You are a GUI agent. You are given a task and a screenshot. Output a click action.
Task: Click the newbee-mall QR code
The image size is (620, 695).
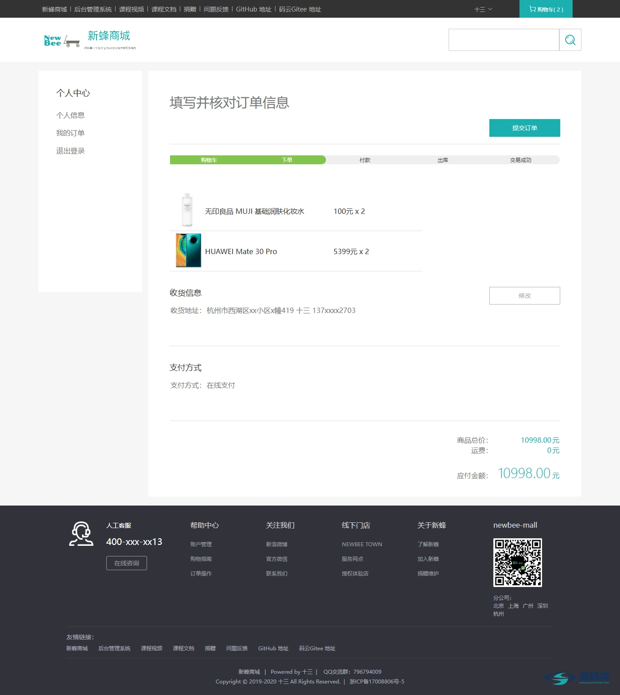[518, 563]
